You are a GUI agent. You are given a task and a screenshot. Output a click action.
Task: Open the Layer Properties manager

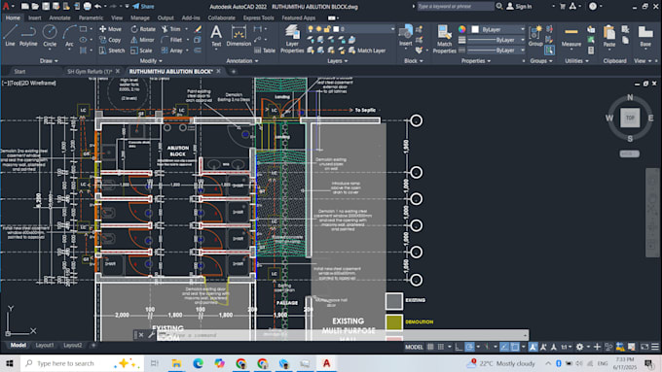click(x=292, y=39)
